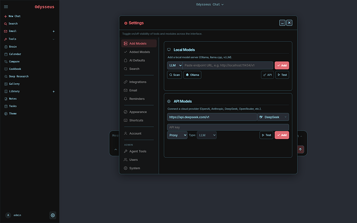Click the up chevron in chat input area
Viewport: 357px width, 223px height.
[116, 150]
